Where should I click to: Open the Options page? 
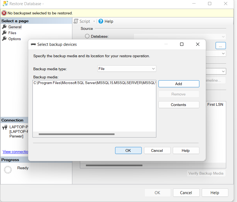pos(15,39)
